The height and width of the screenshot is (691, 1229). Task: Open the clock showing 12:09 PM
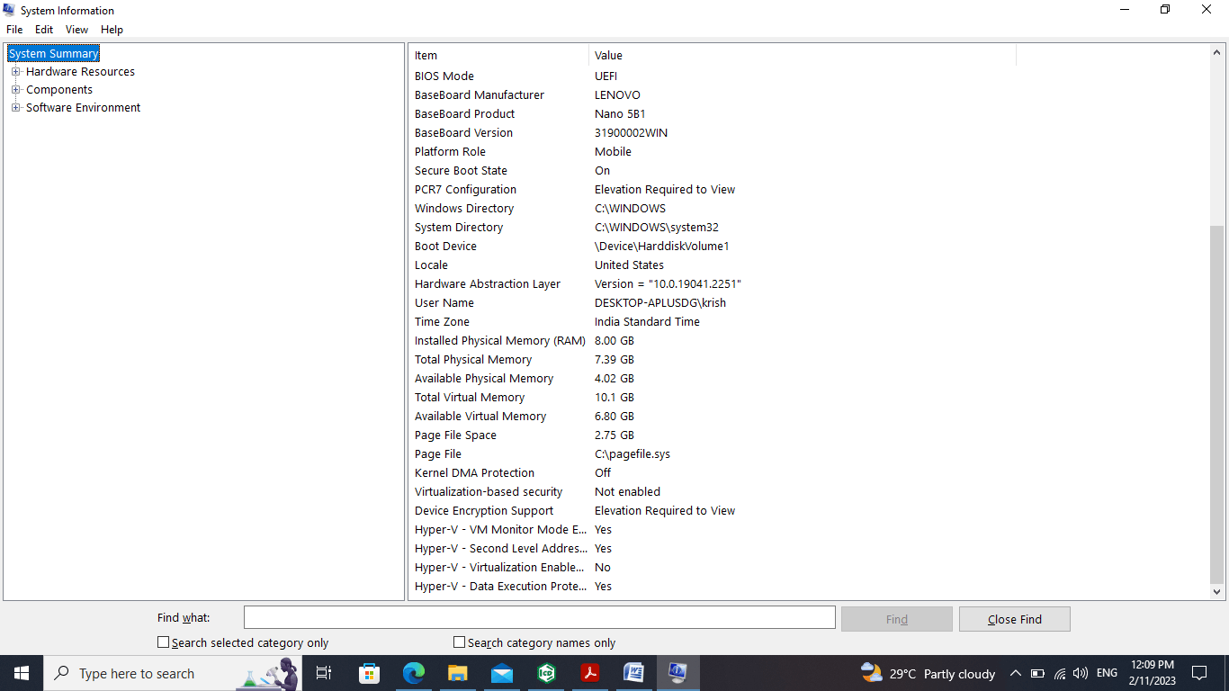(1152, 673)
